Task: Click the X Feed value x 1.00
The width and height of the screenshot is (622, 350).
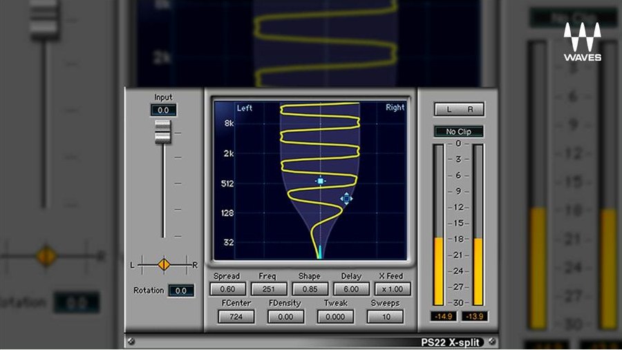Action: (393, 289)
